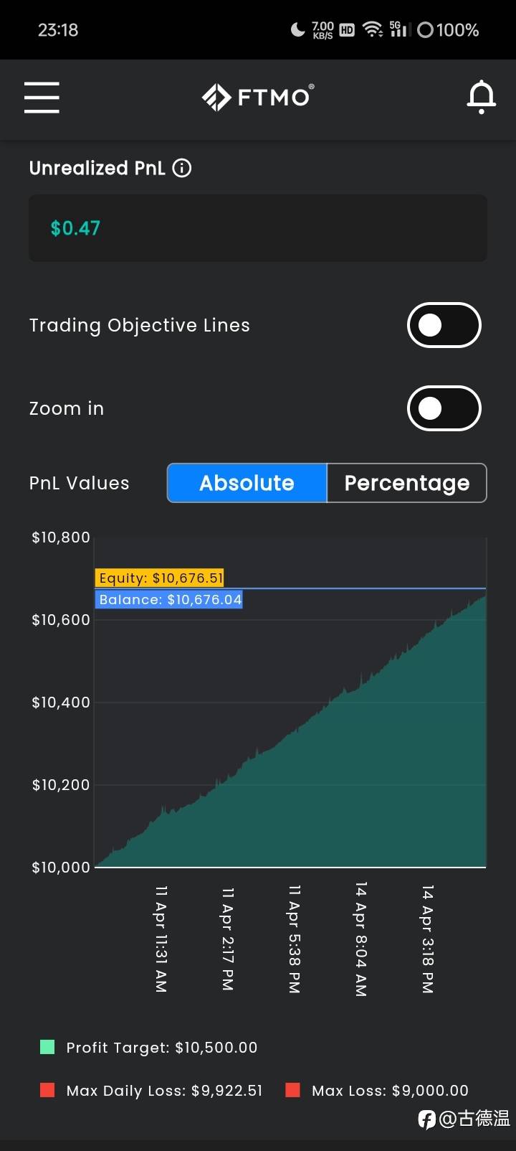Tap the Unrealized PnL info icon
The height and width of the screenshot is (1151, 516).
point(182,168)
